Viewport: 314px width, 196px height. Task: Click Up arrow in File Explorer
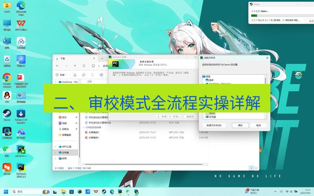[x=75, y=66]
